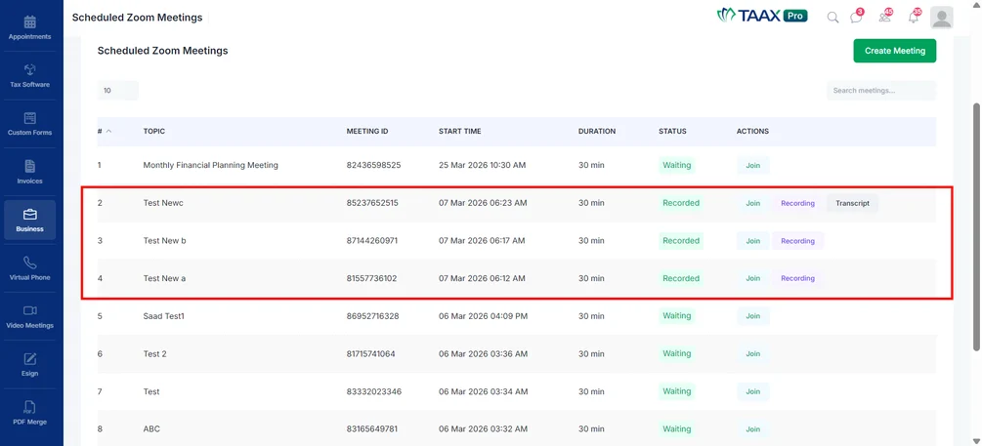Click the ABC topic cell

(151, 429)
